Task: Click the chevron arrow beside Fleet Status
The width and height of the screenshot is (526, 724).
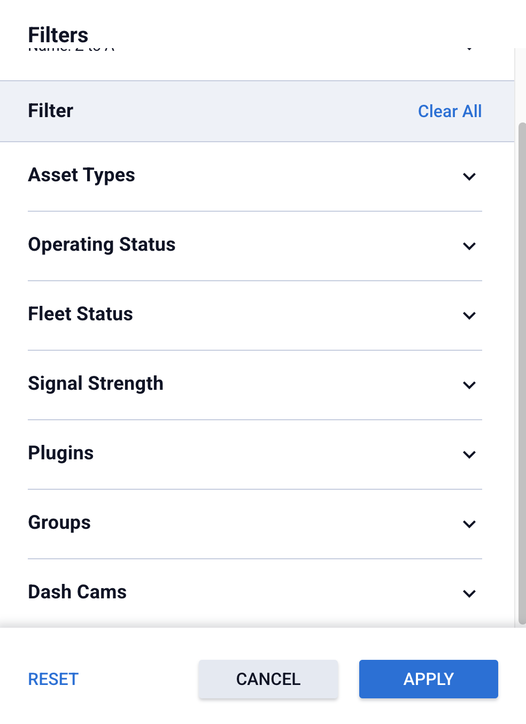Action: tap(469, 315)
